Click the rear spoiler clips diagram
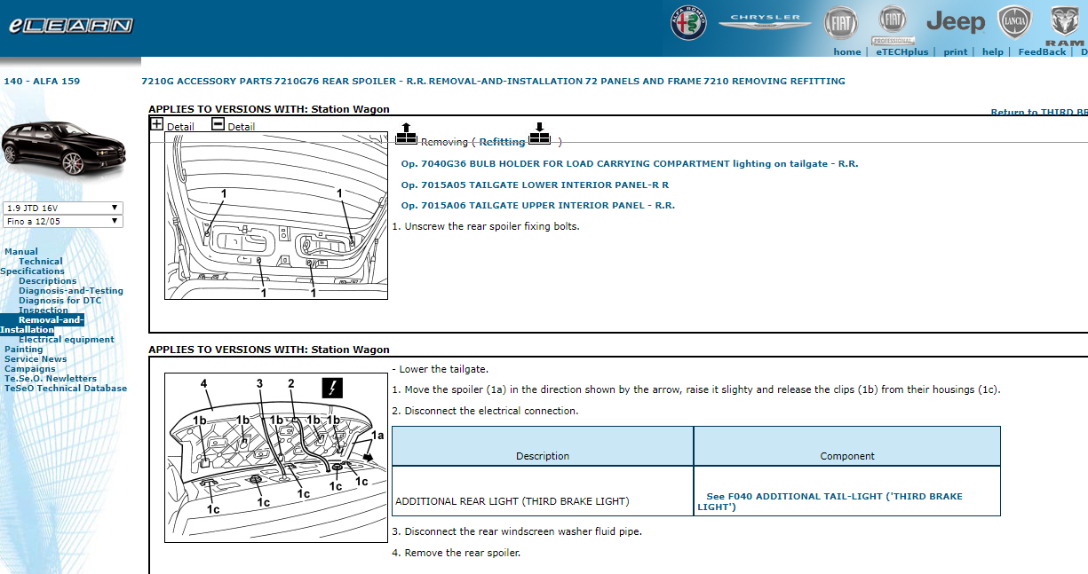The image size is (1088, 574). click(276, 457)
